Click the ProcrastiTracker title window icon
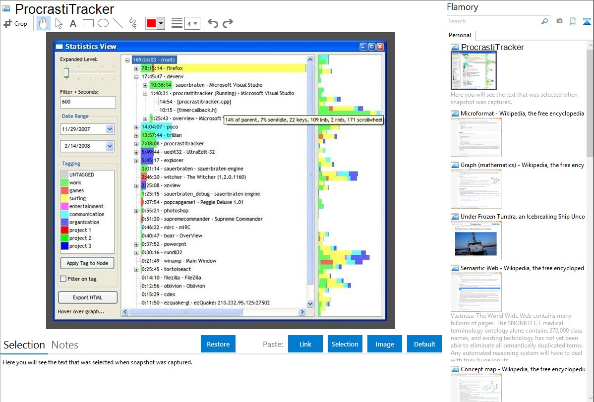 (x=6, y=8)
